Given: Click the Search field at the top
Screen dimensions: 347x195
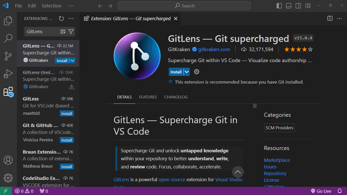Looking at the screenshot, I should coord(184,5).
